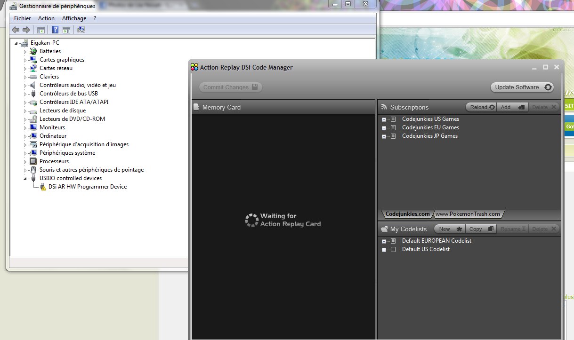574x340 pixels.
Task: Reload the subscriptions list
Action: click(481, 107)
